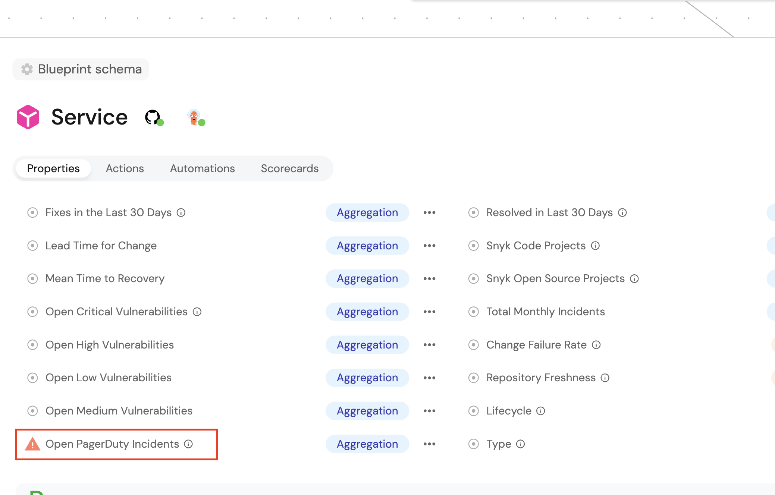Click circle icon beside Mean Time to Recovery

(33, 278)
